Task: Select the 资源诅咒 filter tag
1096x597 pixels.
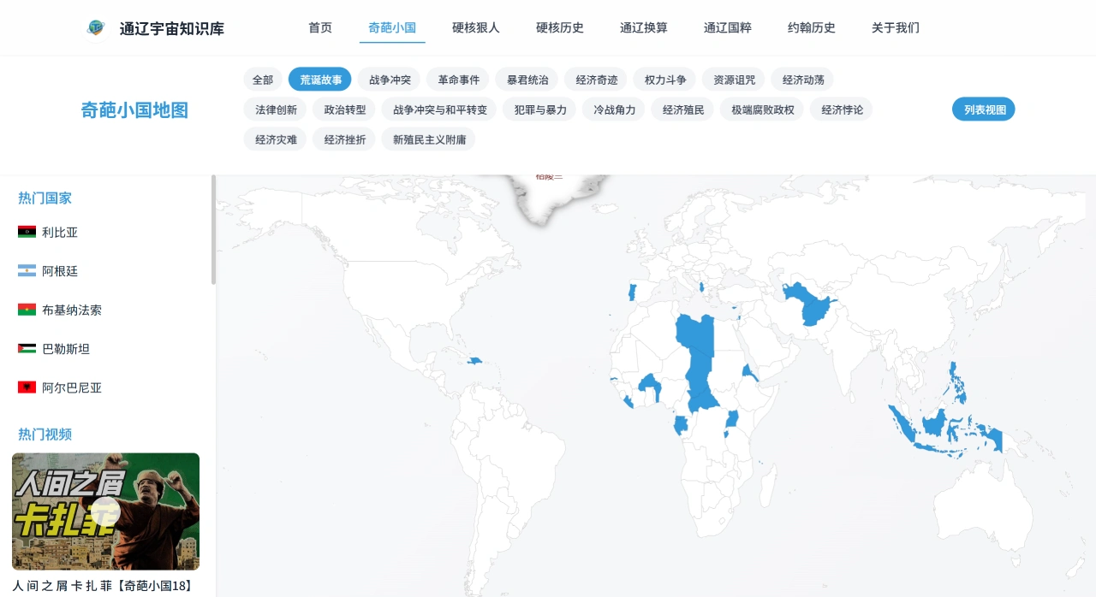Action: click(735, 80)
